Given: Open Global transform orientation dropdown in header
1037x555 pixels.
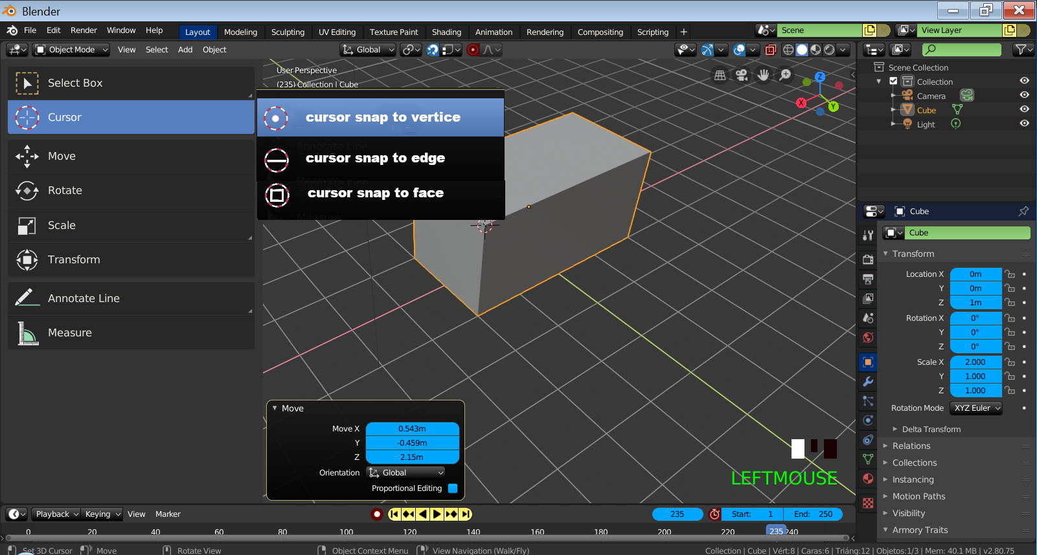Looking at the screenshot, I should pyautogui.click(x=368, y=50).
